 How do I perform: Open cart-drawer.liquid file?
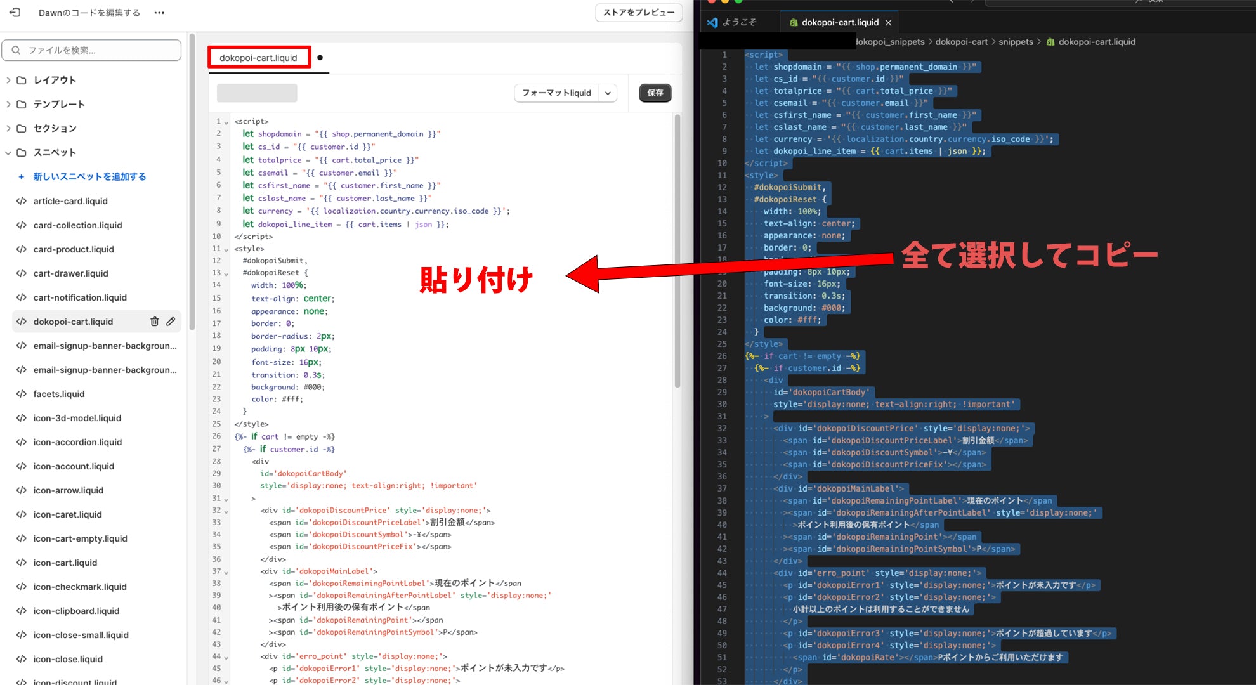[70, 273]
